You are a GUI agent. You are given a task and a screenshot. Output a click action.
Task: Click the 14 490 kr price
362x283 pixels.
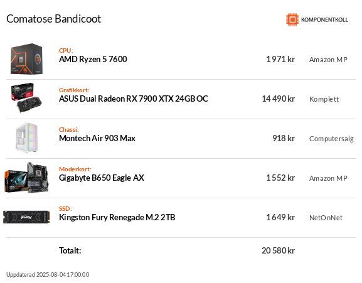[x=278, y=99]
